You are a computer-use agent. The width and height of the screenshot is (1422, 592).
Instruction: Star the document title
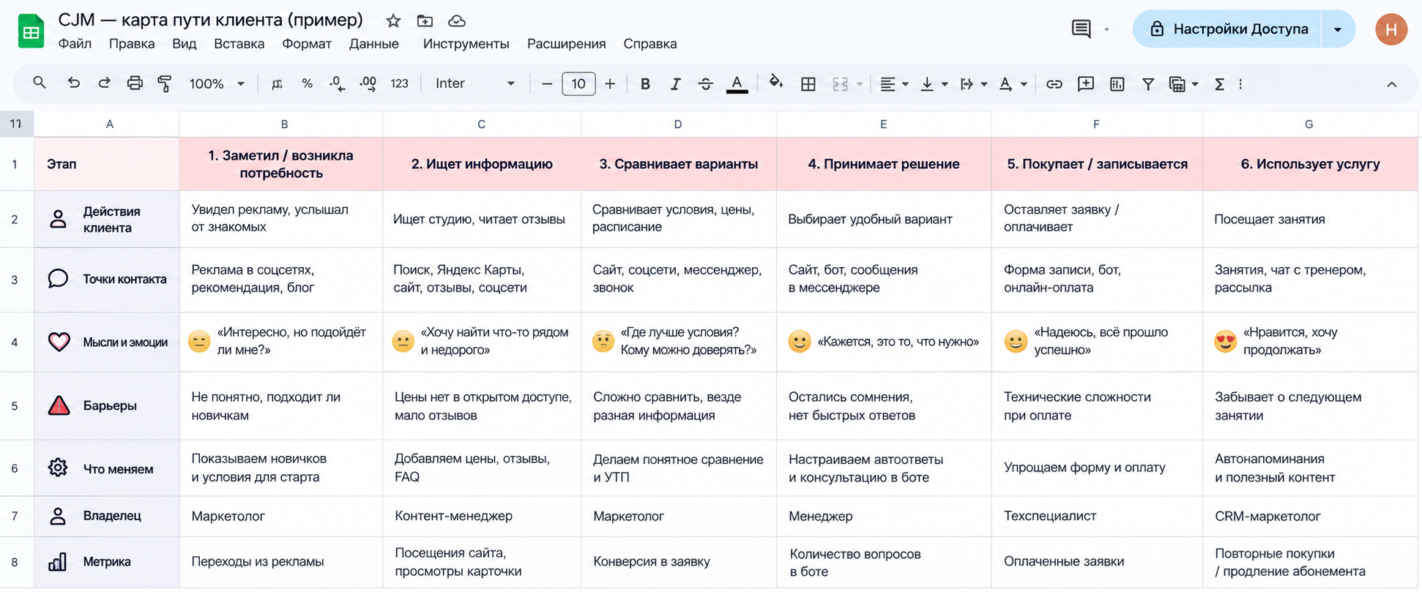pyautogui.click(x=393, y=21)
